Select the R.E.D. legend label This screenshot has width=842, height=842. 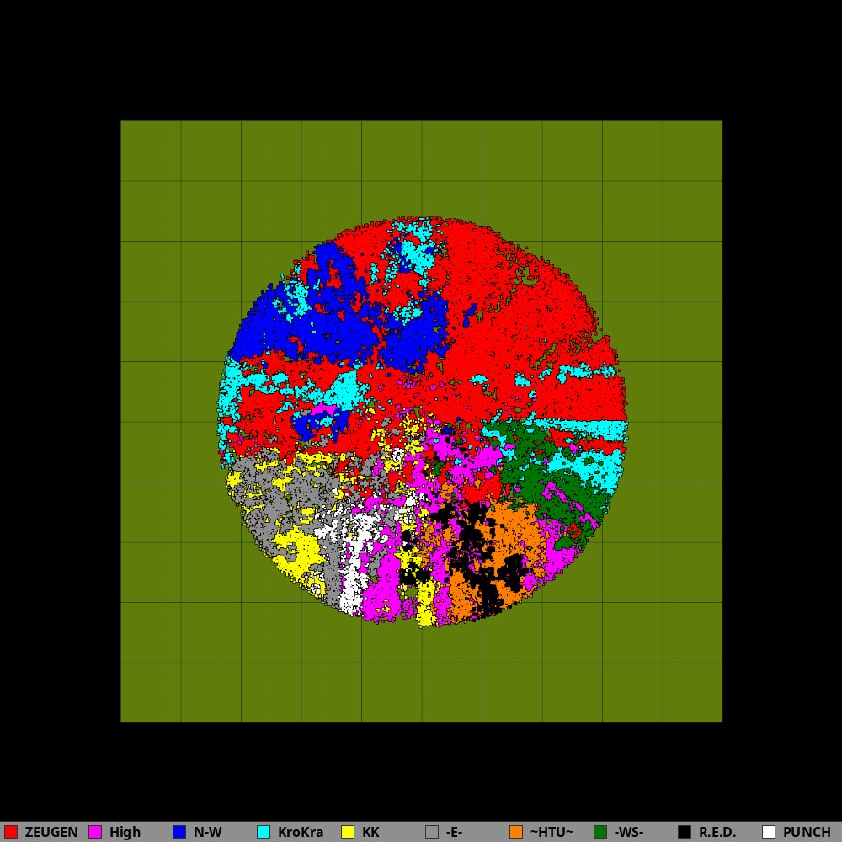pyautogui.click(x=717, y=832)
